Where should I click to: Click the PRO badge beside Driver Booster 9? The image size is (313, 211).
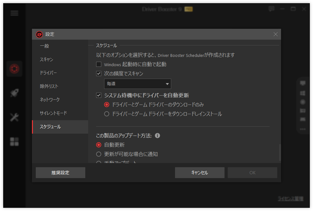pos(188,9)
